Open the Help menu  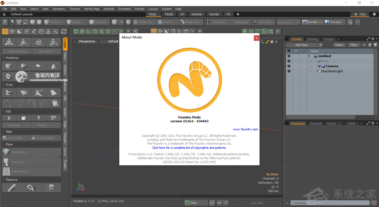tap(179, 9)
